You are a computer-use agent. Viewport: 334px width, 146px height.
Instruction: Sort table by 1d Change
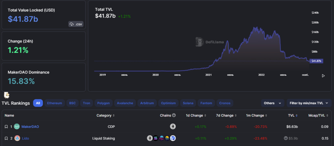[x=196, y=115]
